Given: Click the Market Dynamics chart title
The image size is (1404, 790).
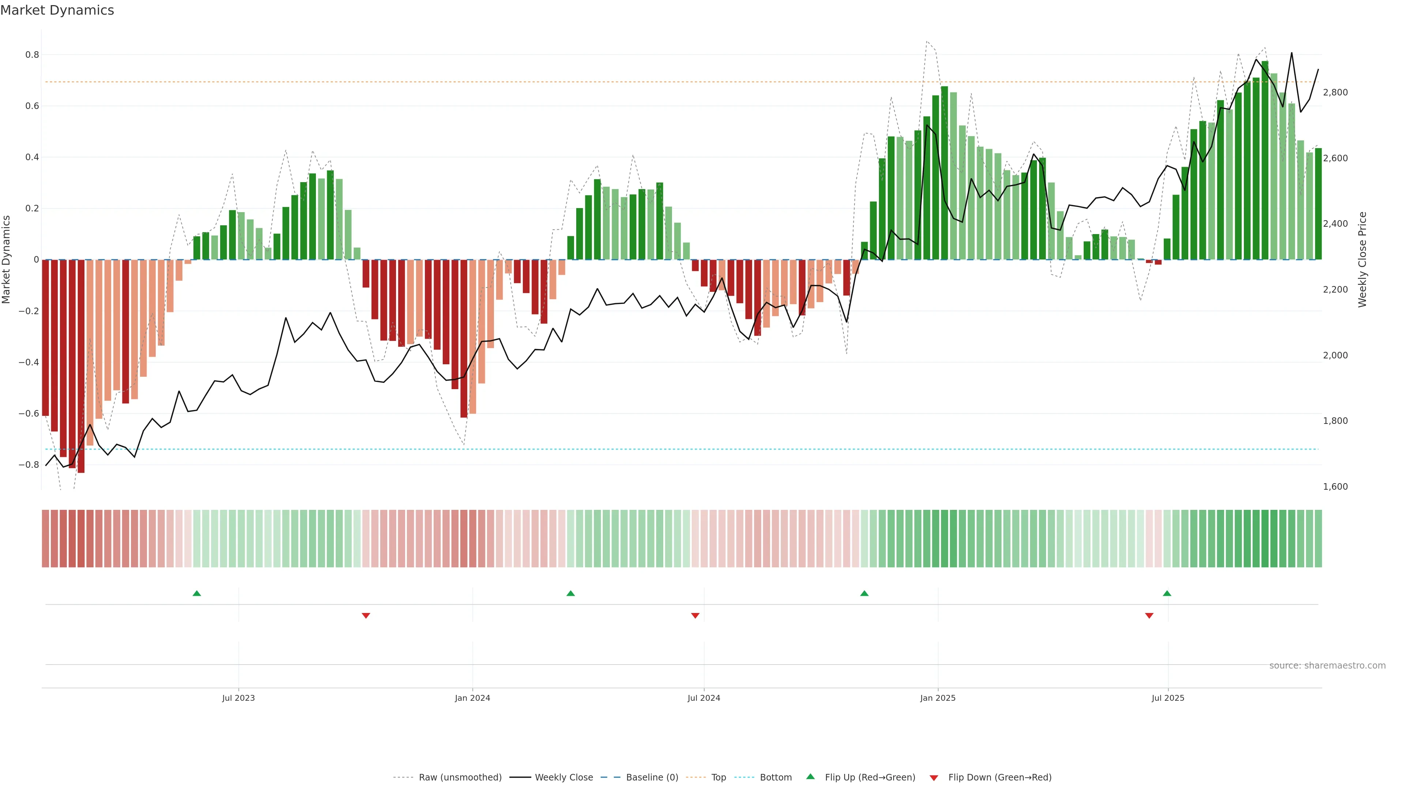Looking at the screenshot, I should [57, 10].
